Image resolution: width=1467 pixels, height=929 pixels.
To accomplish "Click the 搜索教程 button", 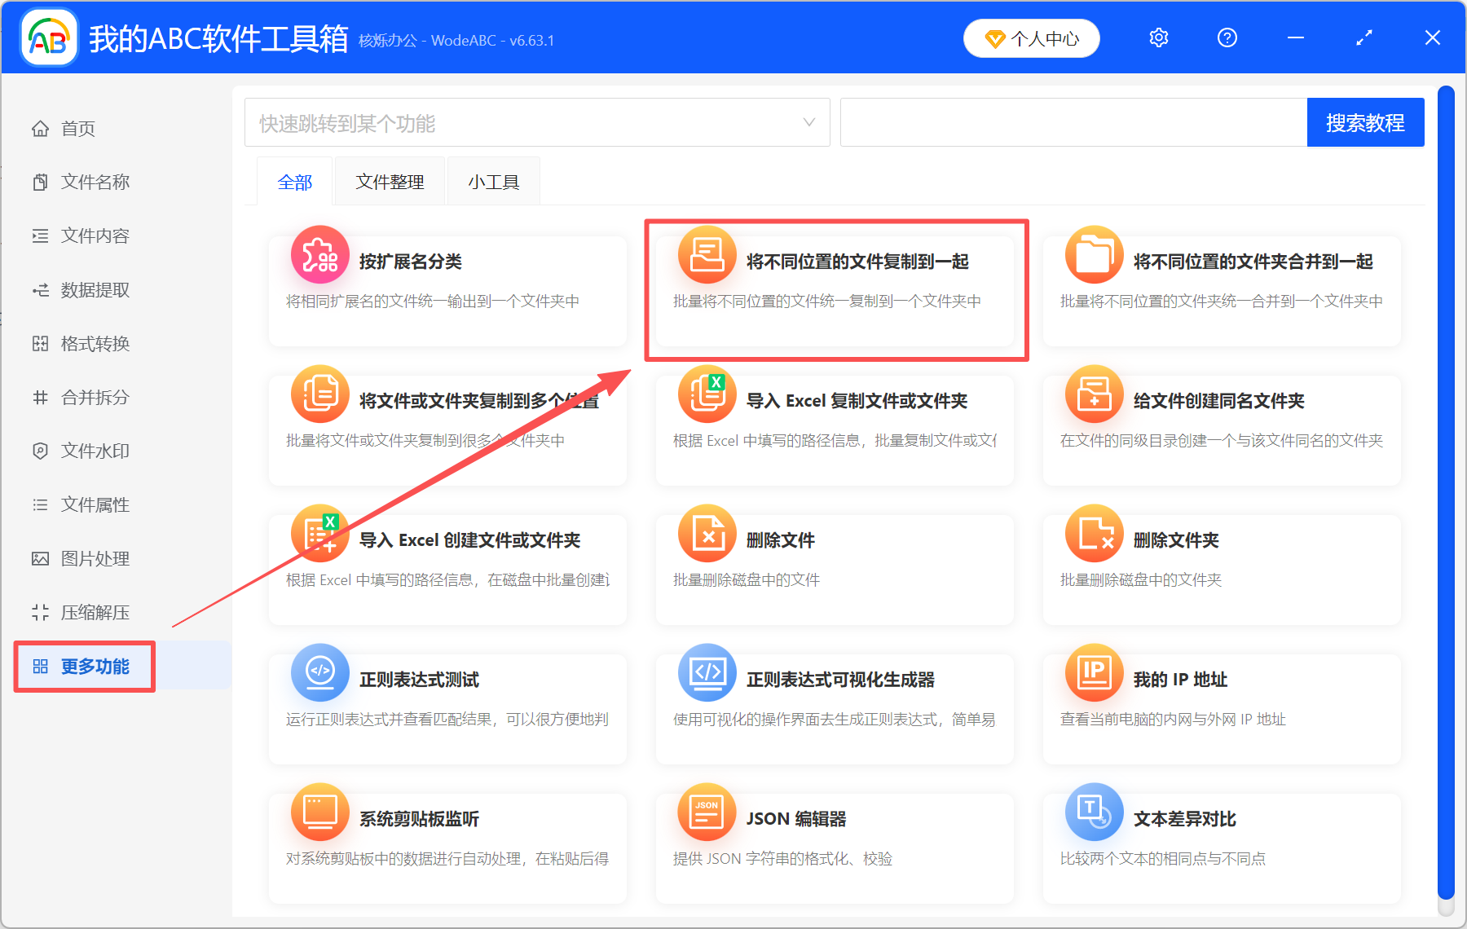I will [1365, 122].
